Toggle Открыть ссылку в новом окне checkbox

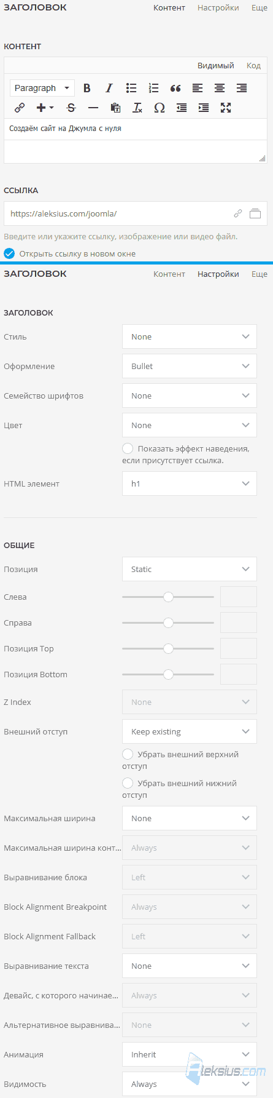9,253
